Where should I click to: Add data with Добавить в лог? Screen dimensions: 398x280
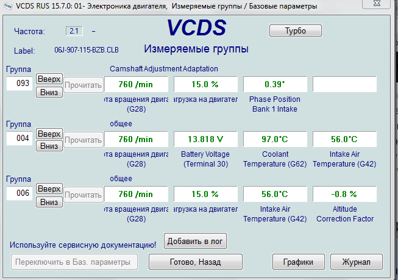coord(196,241)
